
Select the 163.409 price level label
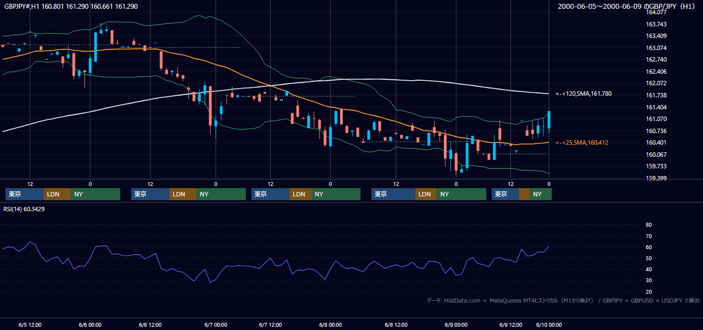(x=656, y=36)
